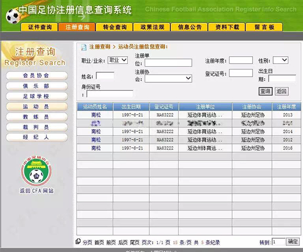Focus the 身份证号 input field
The width and height of the screenshot is (303, 252).
point(110,94)
